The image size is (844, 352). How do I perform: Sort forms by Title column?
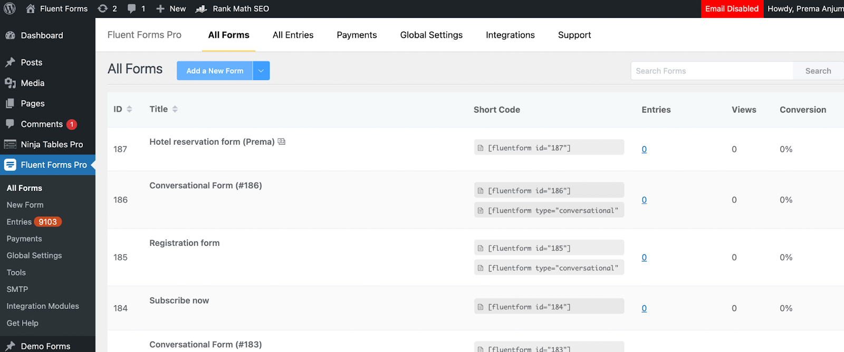(x=175, y=109)
